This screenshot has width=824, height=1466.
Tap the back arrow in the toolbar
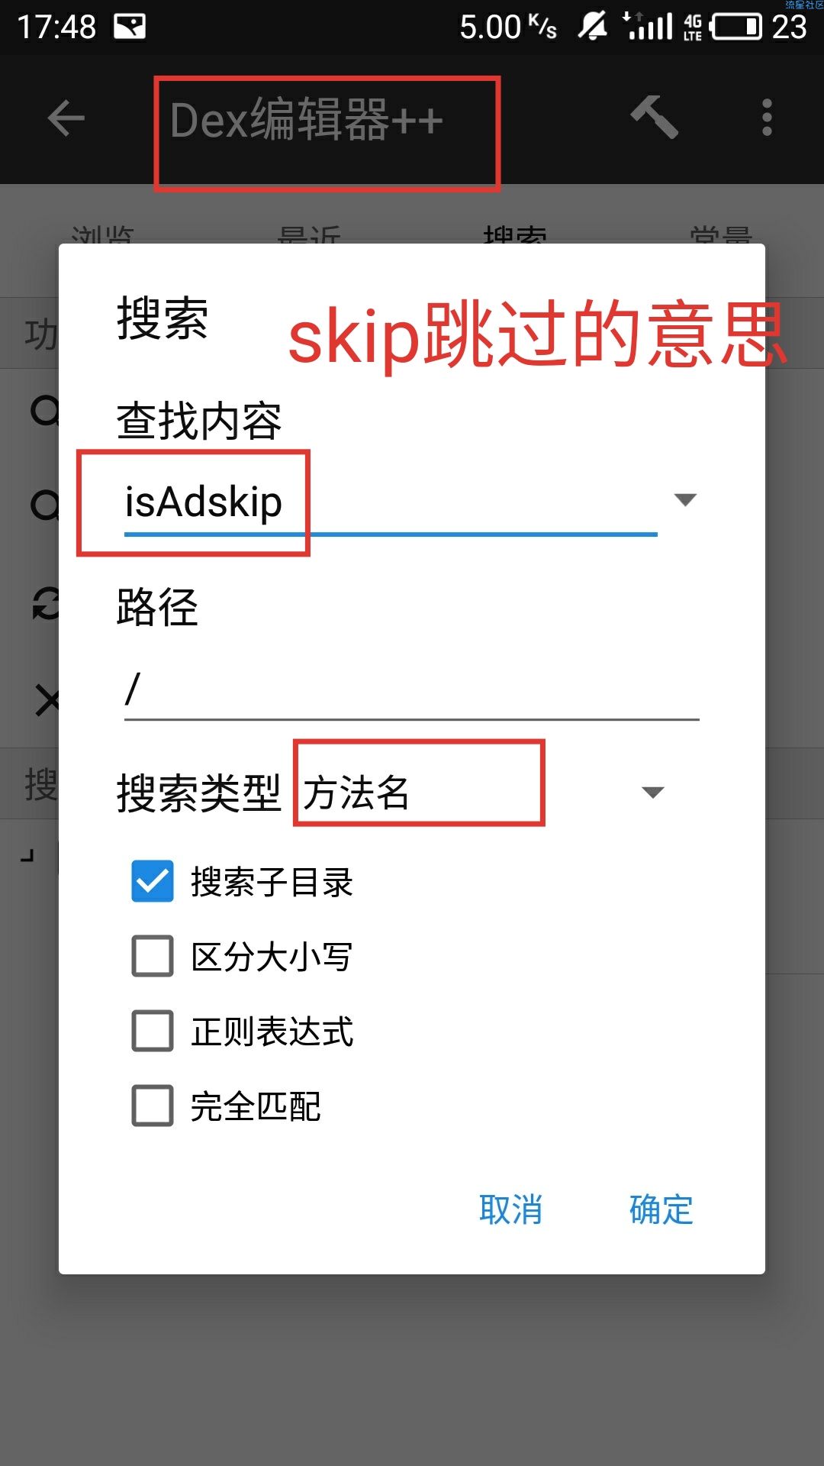66,118
